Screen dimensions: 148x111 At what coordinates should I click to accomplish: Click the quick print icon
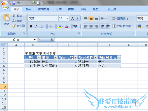(x=33, y=3)
